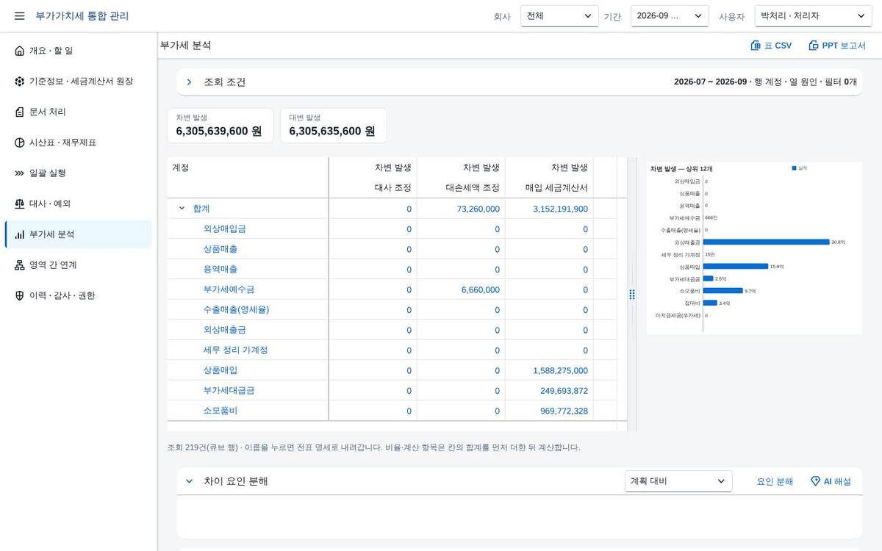Viewport: 882px width, 551px height.
Task: Open 상품매입 account link
Action: pos(220,370)
